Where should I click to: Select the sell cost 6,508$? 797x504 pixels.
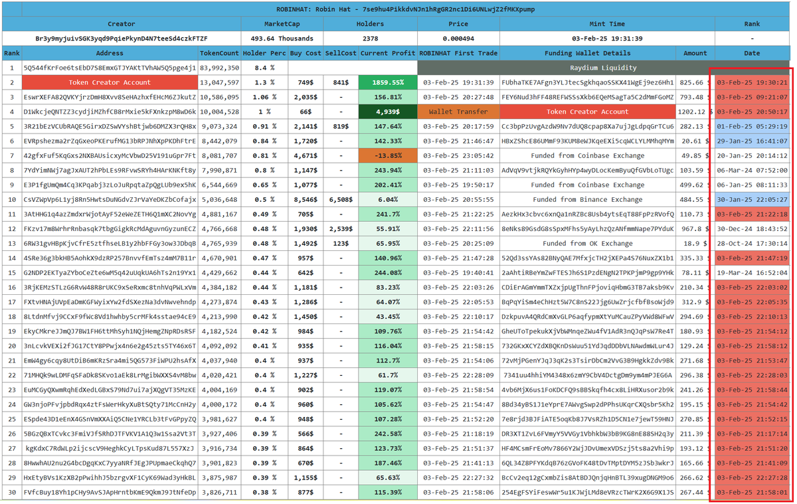click(341, 199)
